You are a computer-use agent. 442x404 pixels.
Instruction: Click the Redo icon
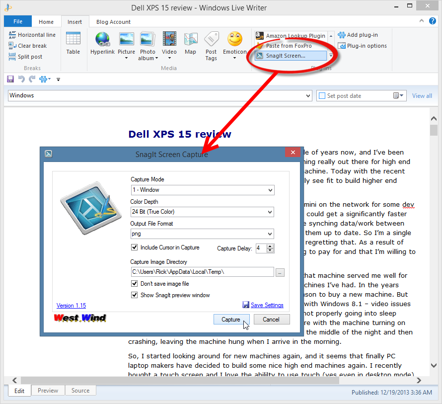pos(32,79)
